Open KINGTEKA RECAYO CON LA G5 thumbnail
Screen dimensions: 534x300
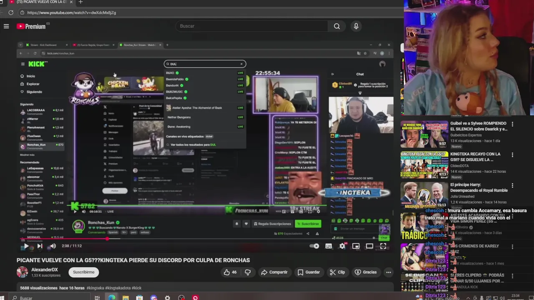click(x=424, y=165)
